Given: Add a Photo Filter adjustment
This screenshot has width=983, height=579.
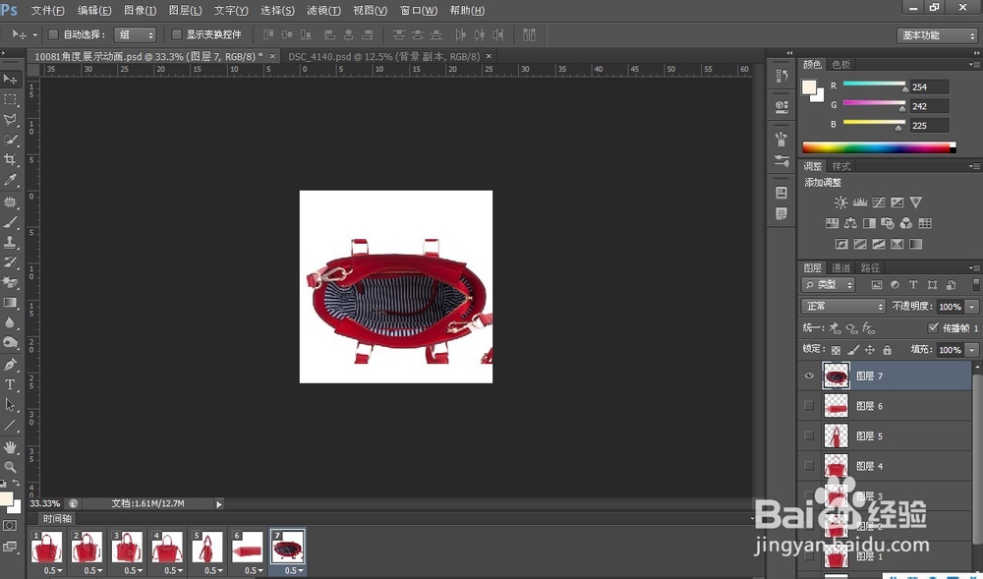Looking at the screenshot, I should pyautogui.click(x=887, y=223).
